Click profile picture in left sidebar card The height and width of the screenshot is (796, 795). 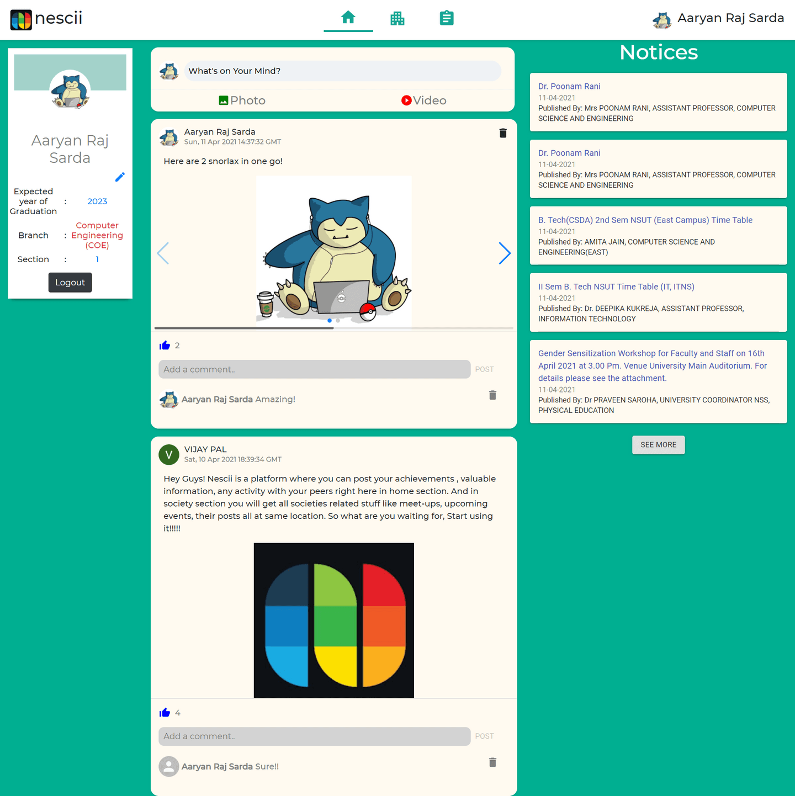pyautogui.click(x=70, y=90)
